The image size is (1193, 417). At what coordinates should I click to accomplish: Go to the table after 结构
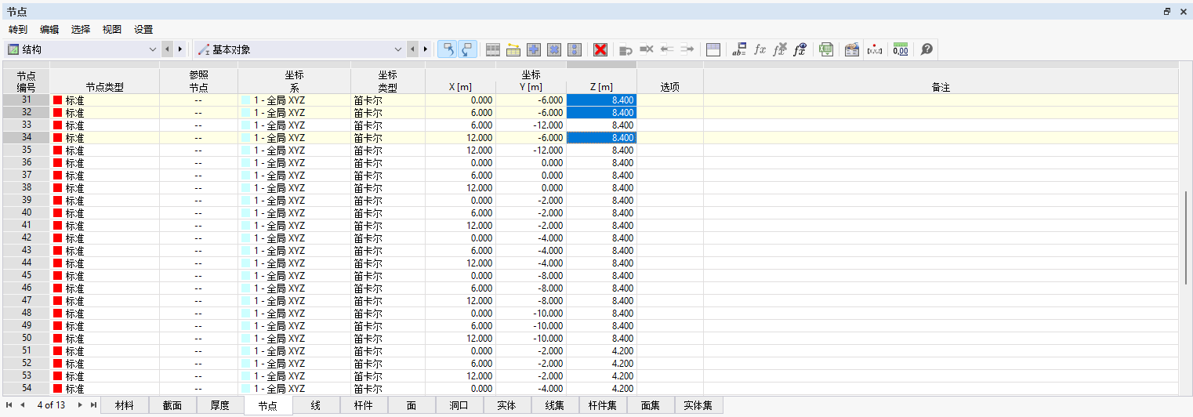click(180, 49)
